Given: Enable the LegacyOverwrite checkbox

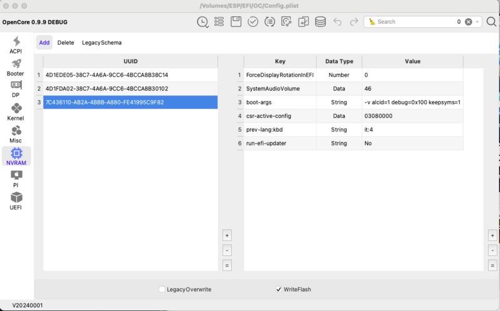Looking at the screenshot, I should [x=162, y=289].
